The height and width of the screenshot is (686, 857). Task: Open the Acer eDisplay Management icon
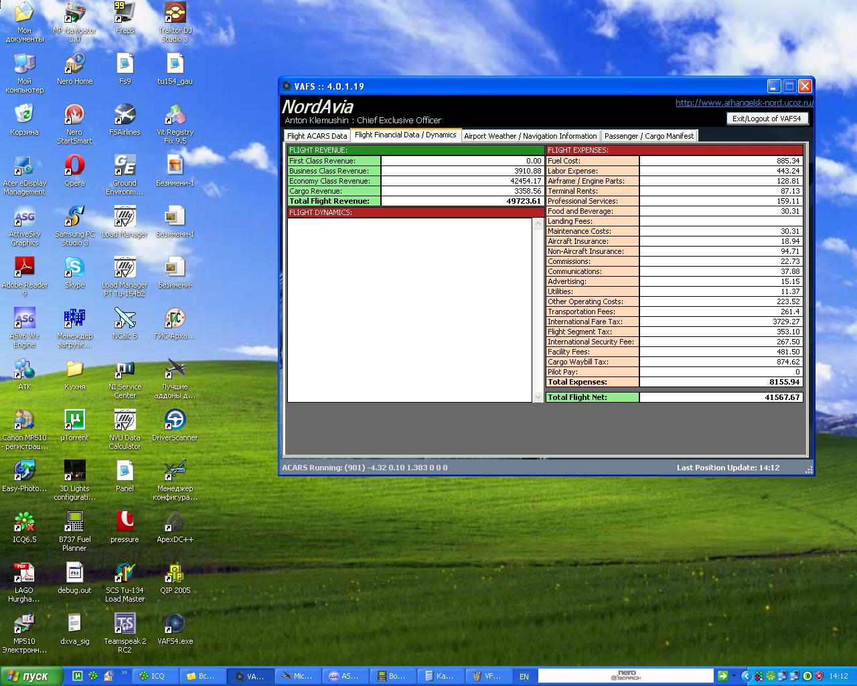pyautogui.click(x=24, y=174)
